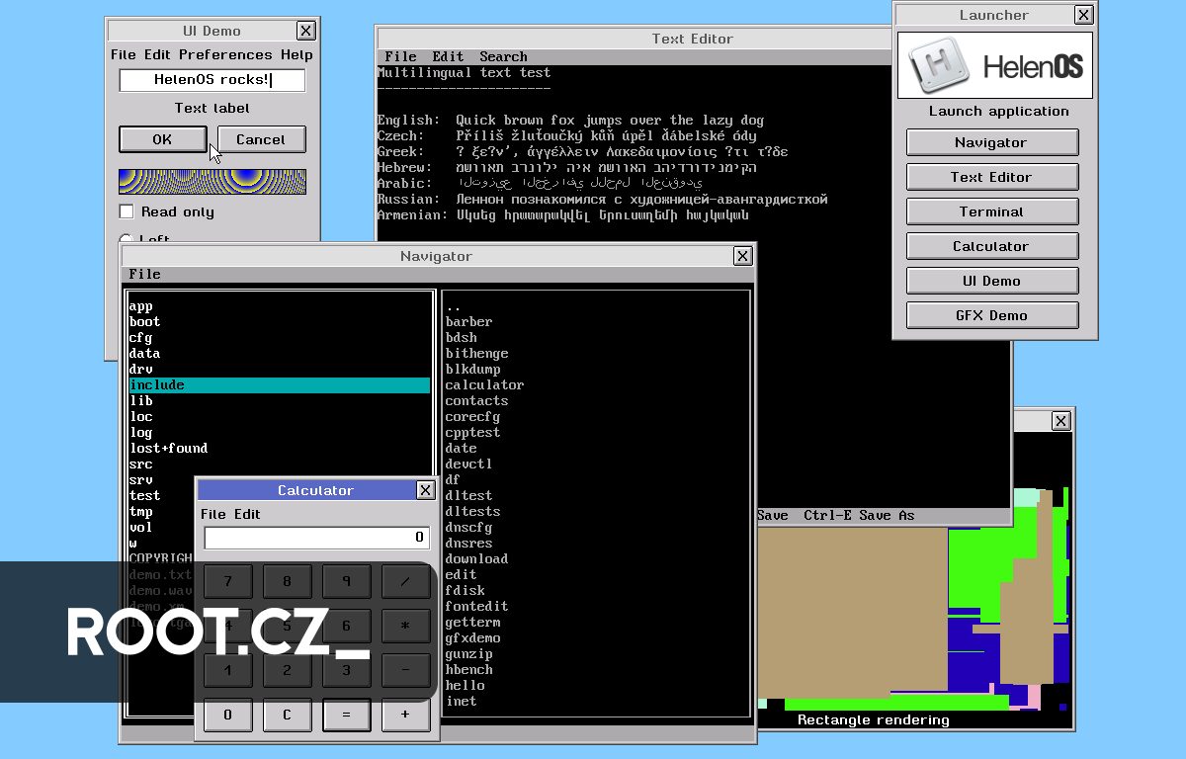
Task: Open the Search menu in Text Editor
Action: (x=503, y=56)
